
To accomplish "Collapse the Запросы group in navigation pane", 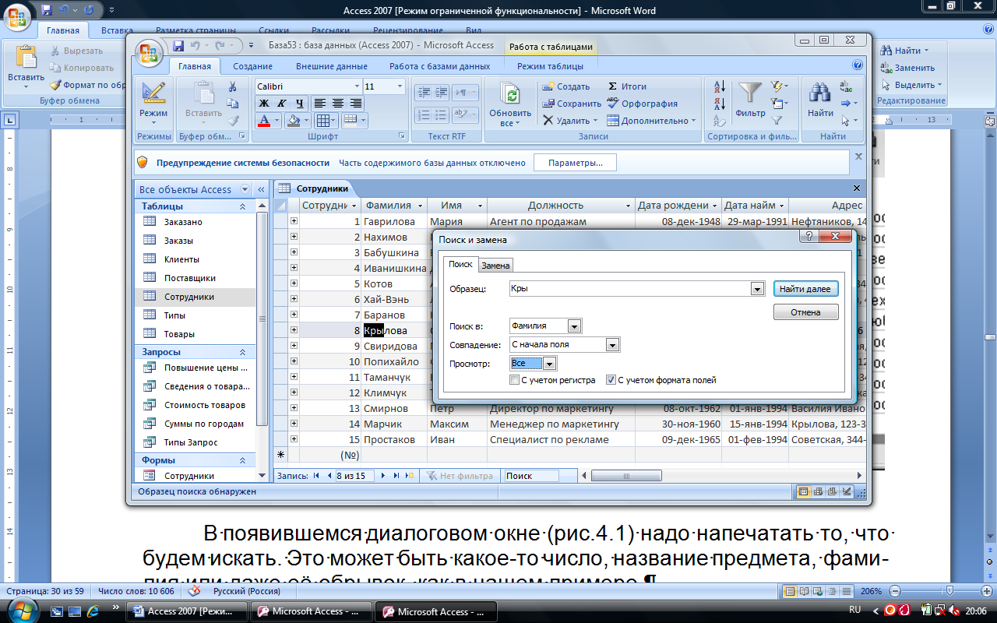I will point(242,352).
